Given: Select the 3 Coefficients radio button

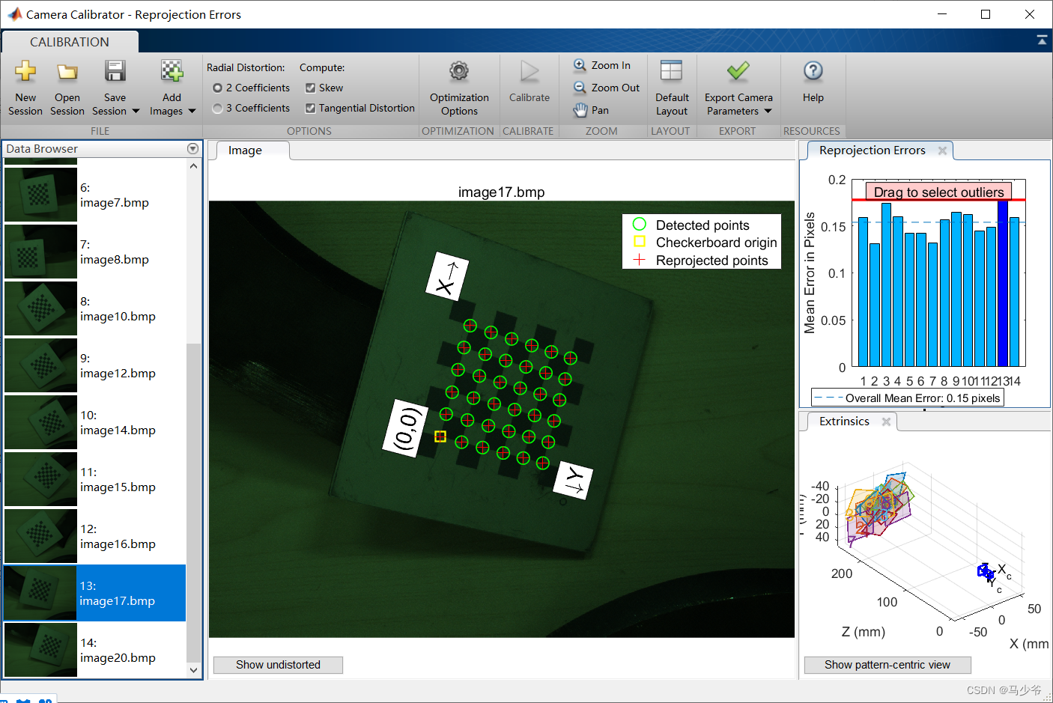Looking at the screenshot, I should [x=218, y=109].
